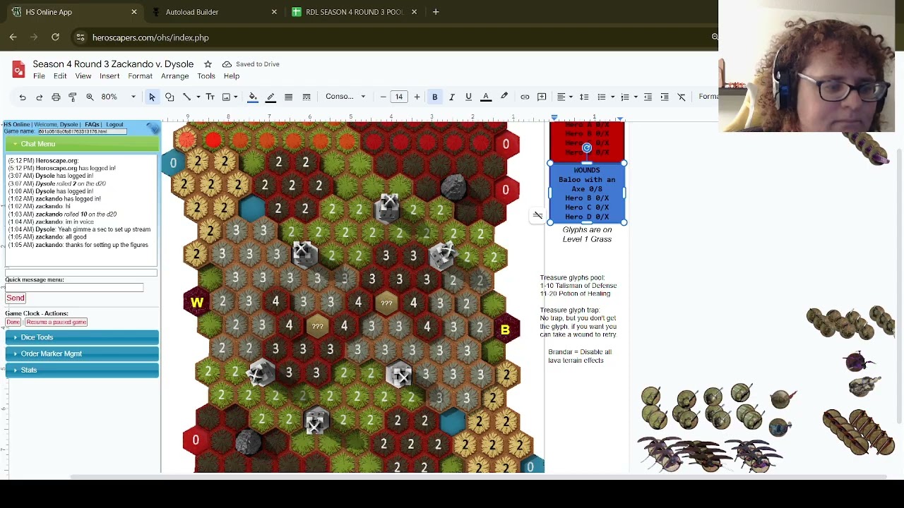904x508 pixels.
Task: Click the Decrease indent icon
Action: (x=648, y=97)
